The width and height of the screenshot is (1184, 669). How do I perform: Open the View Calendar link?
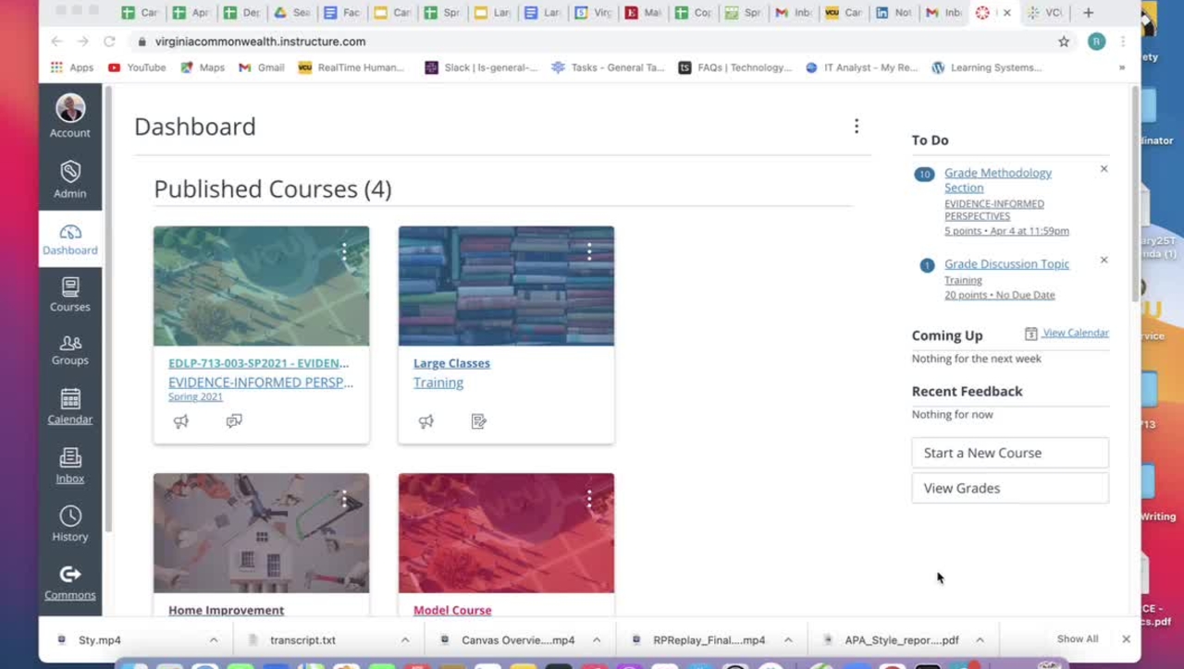[1075, 333]
